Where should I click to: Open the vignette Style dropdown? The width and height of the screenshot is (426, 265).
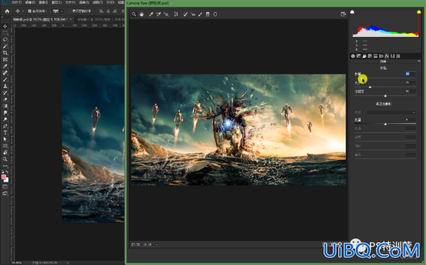391,112
